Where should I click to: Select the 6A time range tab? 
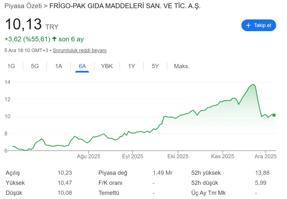coord(82,66)
